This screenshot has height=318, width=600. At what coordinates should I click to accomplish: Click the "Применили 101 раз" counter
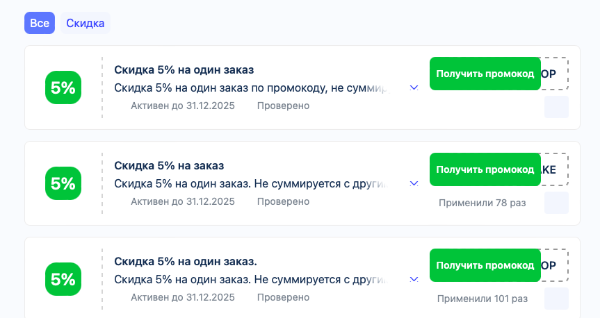click(482, 299)
